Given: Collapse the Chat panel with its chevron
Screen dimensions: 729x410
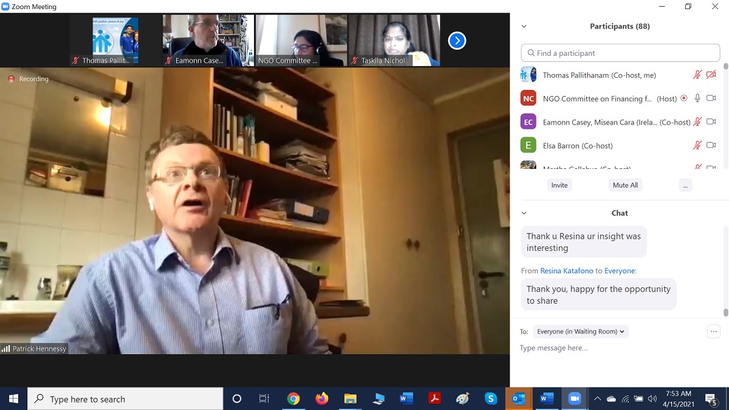Looking at the screenshot, I should tap(524, 213).
